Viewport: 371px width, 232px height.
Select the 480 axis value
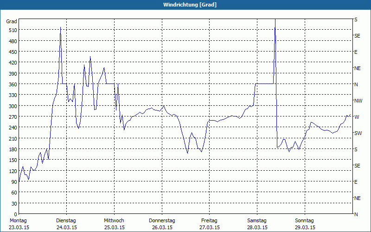coord(13,41)
